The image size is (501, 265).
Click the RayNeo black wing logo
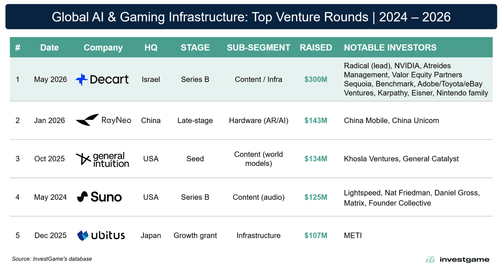(x=87, y=120)
